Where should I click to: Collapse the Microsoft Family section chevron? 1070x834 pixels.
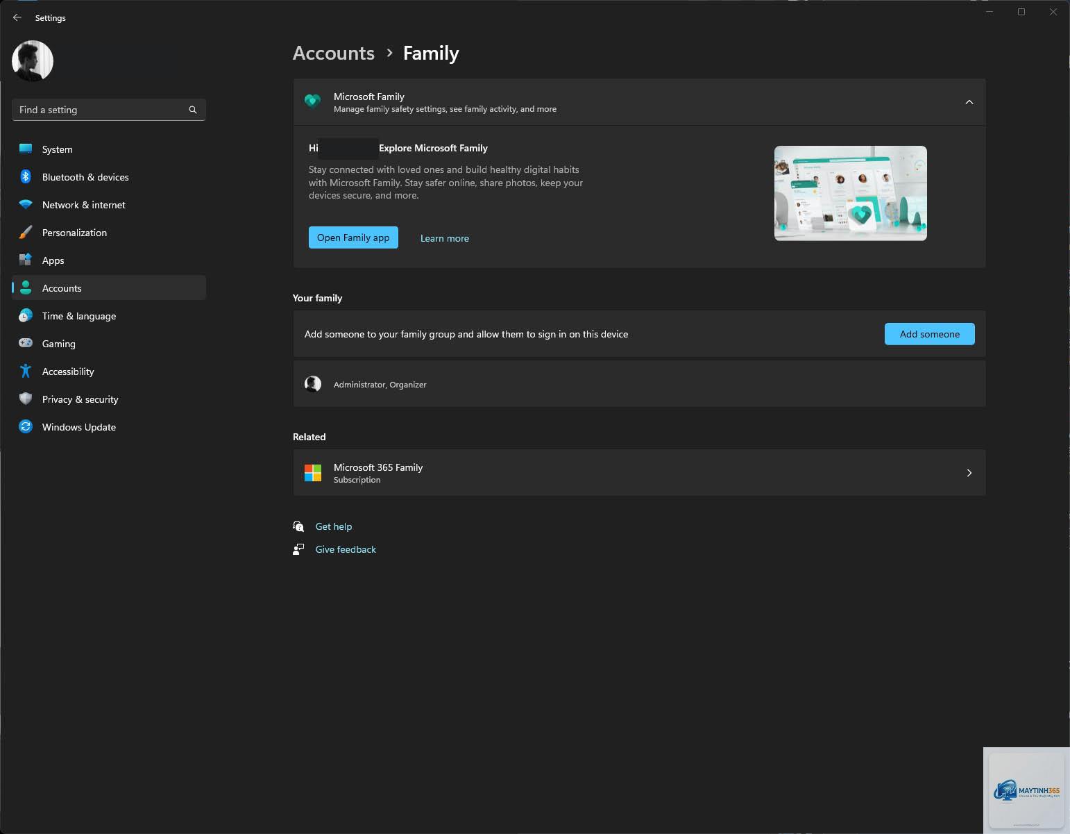point(969,102)
